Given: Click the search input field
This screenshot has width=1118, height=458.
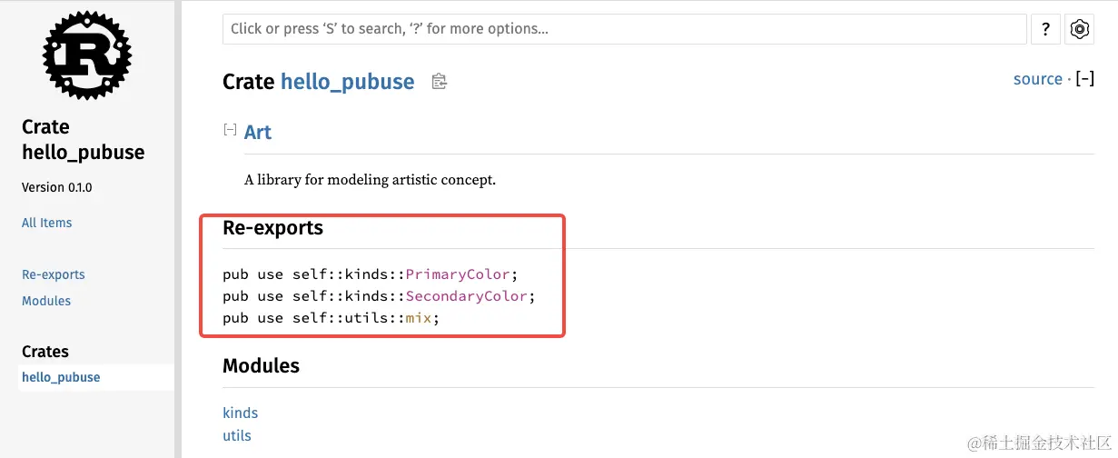Looking at the screenshot, I should (x=624, y=29).
